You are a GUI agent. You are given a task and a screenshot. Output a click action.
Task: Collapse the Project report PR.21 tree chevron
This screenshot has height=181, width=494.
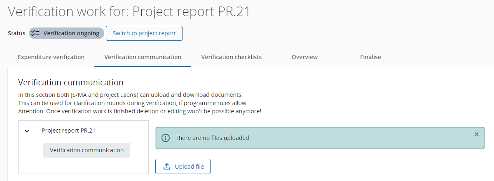(27, 131)
